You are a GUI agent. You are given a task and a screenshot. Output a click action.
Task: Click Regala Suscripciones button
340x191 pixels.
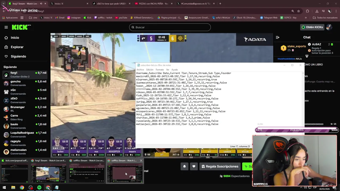tap(220, 166)
